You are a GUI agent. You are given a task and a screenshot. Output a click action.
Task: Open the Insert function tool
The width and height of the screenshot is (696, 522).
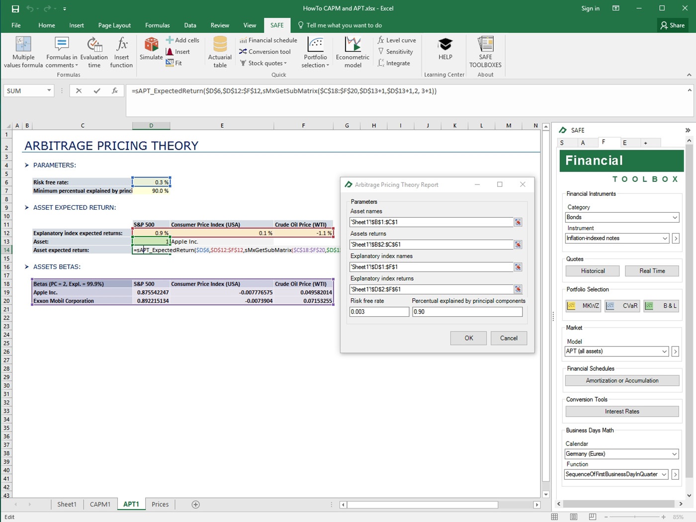click(121, 52)
